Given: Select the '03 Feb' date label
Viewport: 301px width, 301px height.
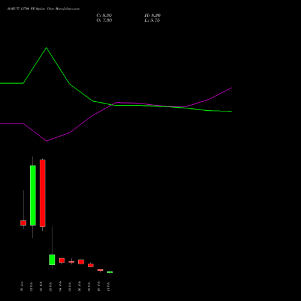Looking at the screenshot, I should pos(51,287).
